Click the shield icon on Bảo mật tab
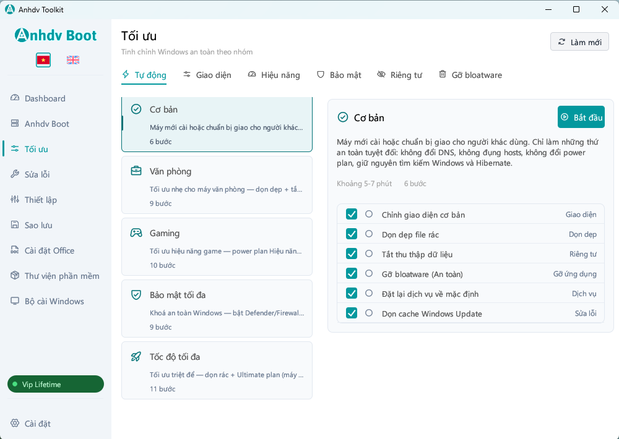The height and width of the screenshot is (439, 619). 321,74
